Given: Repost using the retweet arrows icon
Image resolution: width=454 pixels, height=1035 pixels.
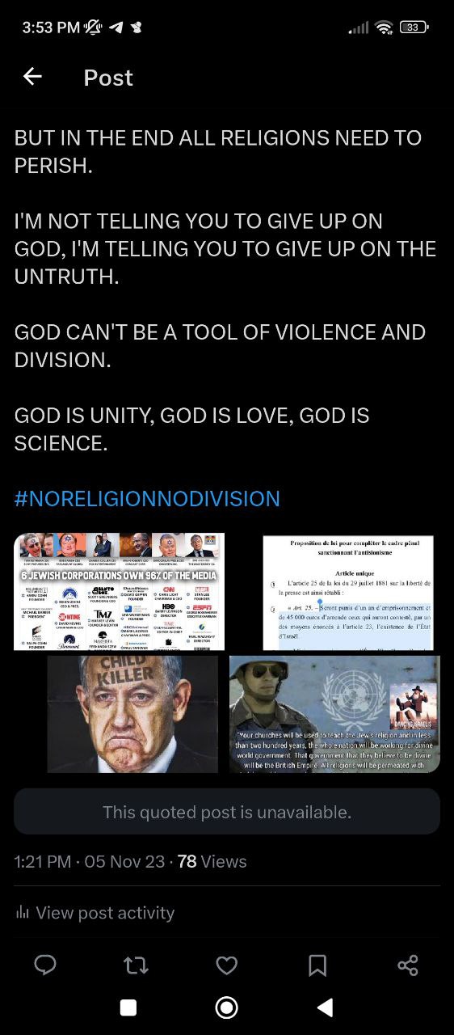Looking at the screenshot, I should tap(136, 965).
